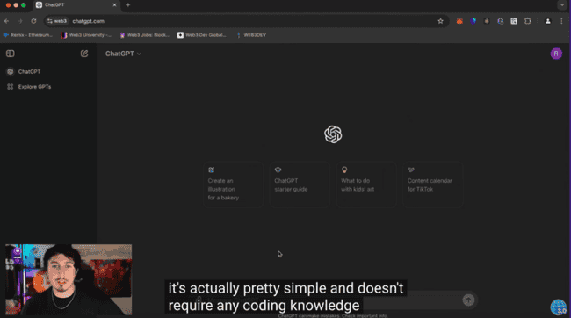Open the Remix - Ethereum bookmark
The height and width of the screenshot is (318, 571).
28,35
